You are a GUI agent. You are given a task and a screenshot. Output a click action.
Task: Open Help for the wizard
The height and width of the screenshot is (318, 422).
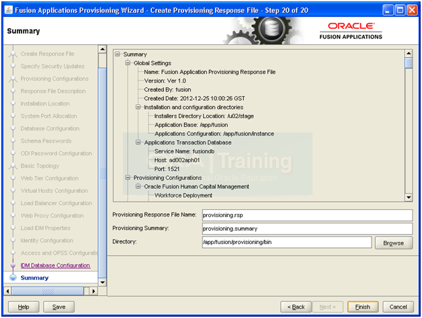24,307
